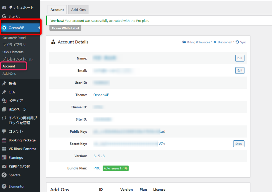Open the Billing & Invoices link
The height and width of the screenshot is (192, 272).
coord(198,42)
